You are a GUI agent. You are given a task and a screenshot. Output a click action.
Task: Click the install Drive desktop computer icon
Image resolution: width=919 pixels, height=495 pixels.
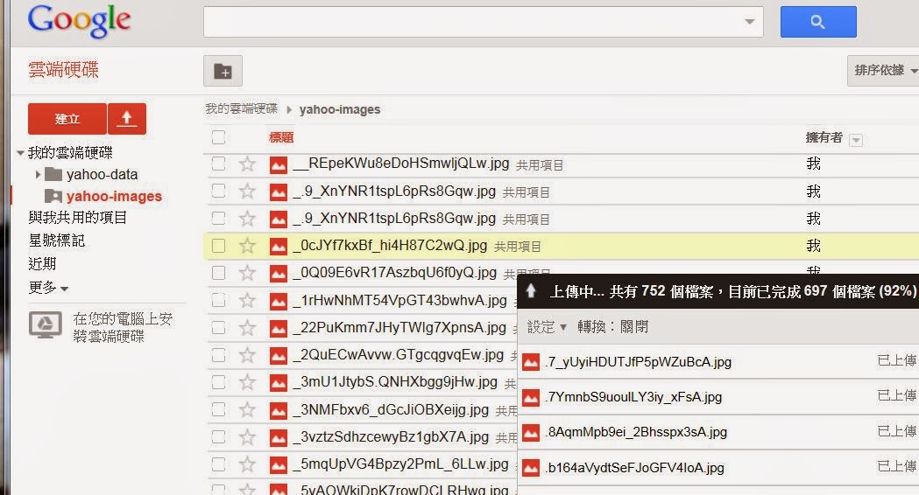[x=46, y=324]
